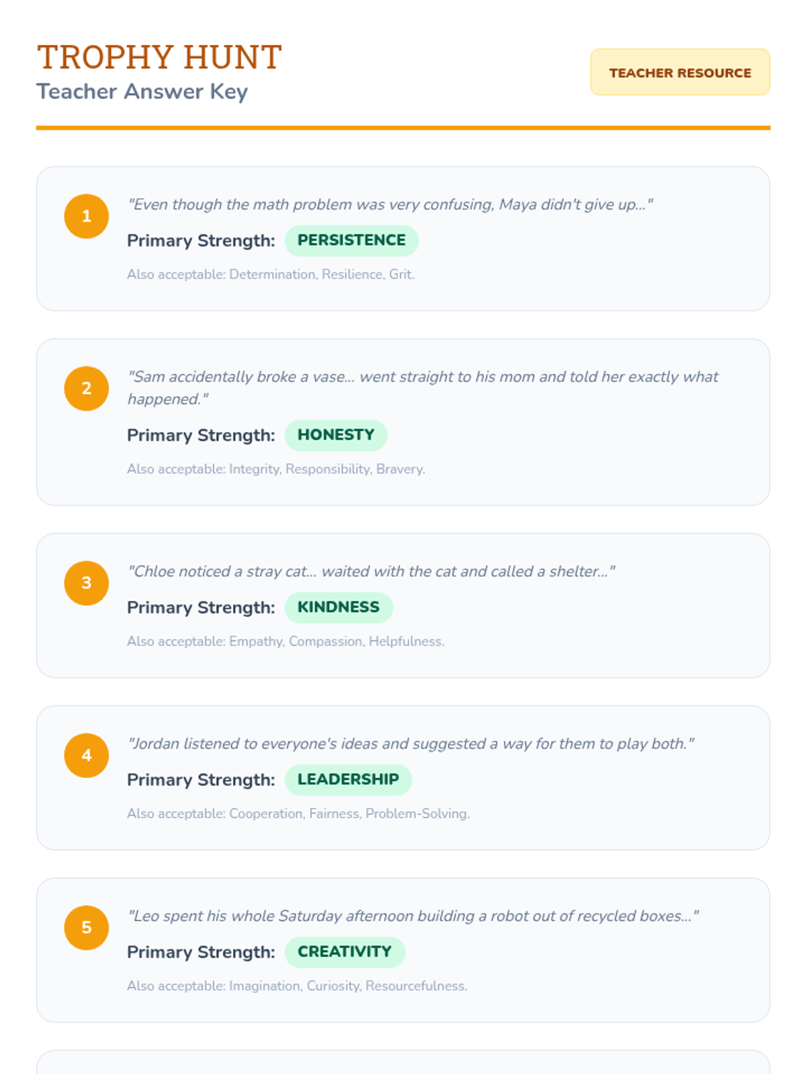Click the Maya math problem quote
The image size is (806, 1074).
click(390, 205)
